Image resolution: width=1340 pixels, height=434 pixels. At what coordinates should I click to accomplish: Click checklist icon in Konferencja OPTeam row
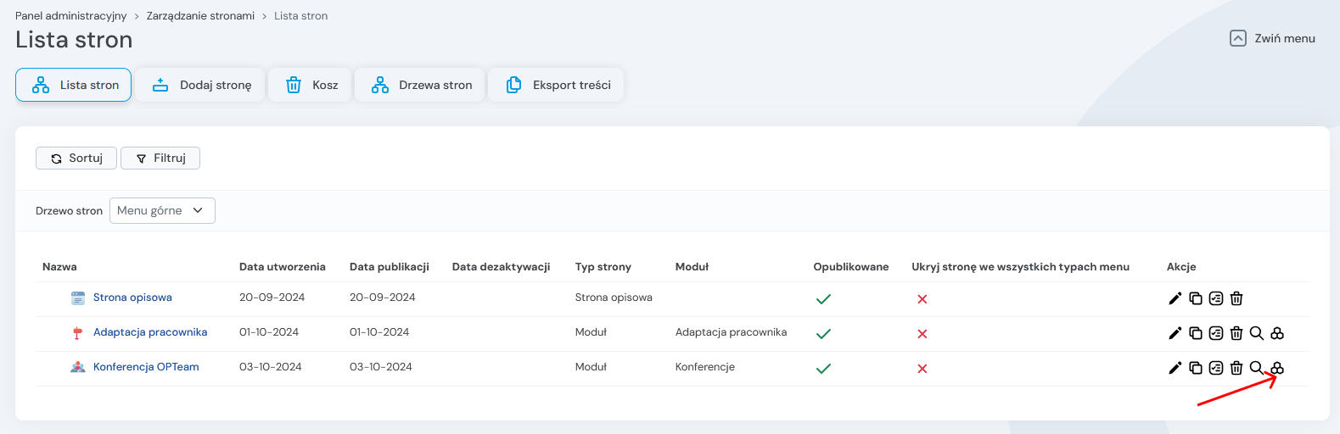coord(1216,368)
